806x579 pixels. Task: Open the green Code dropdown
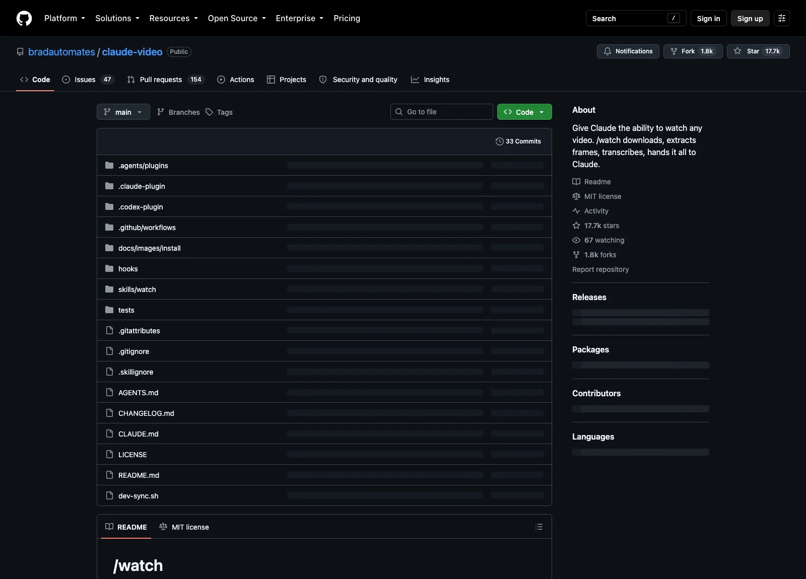pyautogui.click(x=524, y=112)
